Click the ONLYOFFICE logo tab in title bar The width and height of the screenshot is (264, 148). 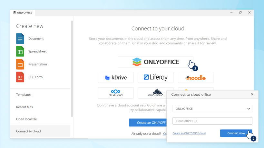[x=23, y=13]
